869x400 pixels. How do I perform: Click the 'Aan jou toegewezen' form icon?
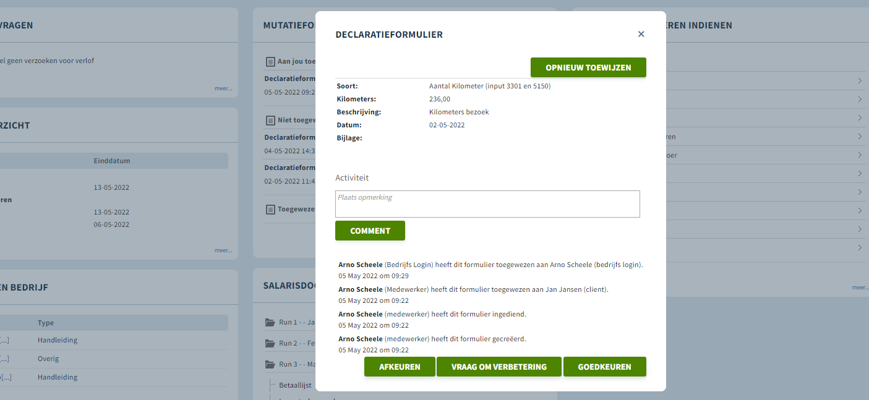pyautogui.click(x=270, y=62)
